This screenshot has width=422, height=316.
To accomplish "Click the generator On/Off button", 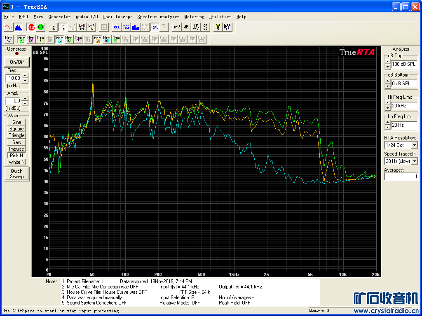I will (16, 62).
